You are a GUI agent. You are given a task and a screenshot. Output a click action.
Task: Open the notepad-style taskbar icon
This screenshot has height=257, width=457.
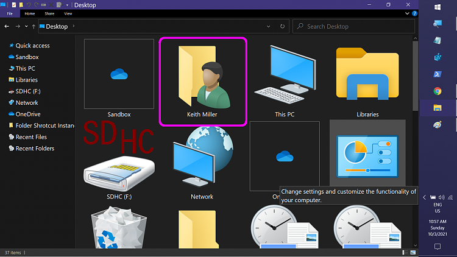click(x=438, y=41)
